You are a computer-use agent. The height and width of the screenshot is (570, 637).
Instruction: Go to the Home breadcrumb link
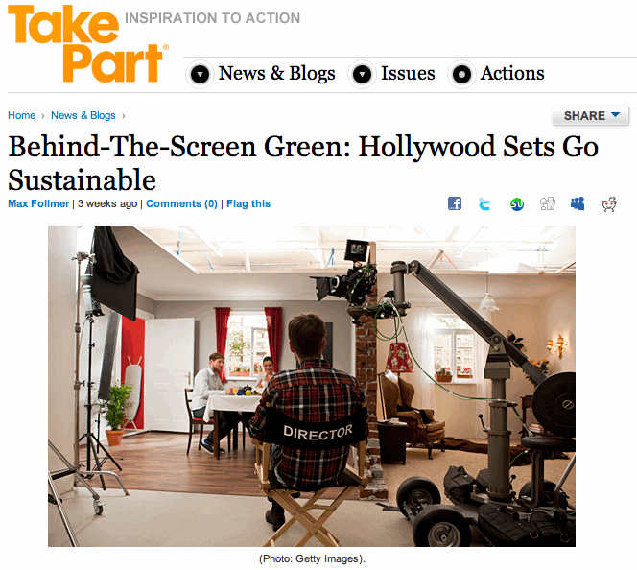tap(22, 115)
